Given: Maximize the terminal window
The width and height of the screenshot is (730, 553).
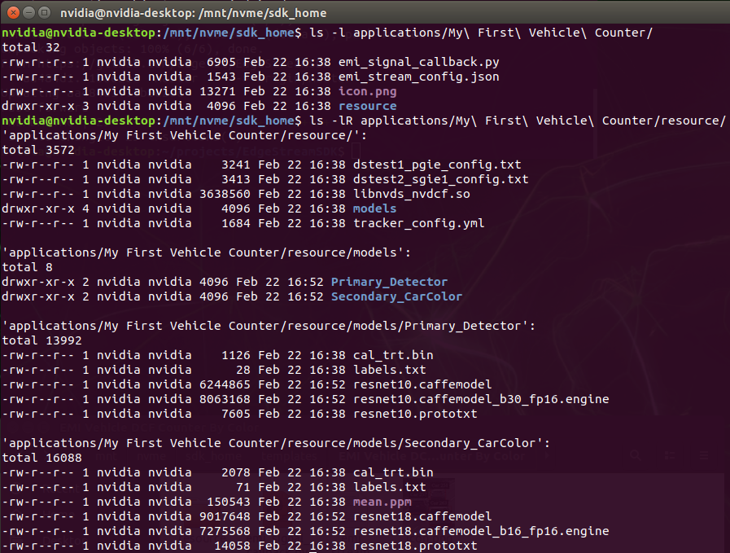Looking at the screenshot, I should (x=44, y=12).
